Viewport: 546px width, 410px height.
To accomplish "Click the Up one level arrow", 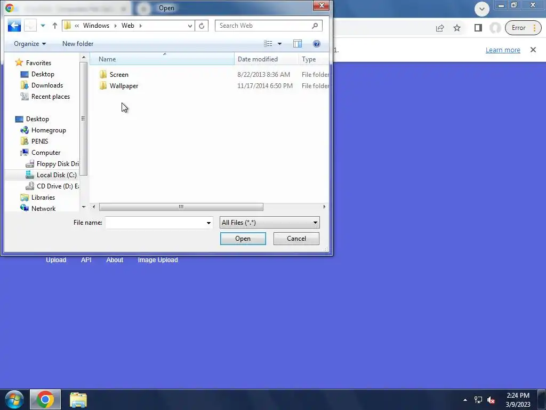I will tap(55, 26).
